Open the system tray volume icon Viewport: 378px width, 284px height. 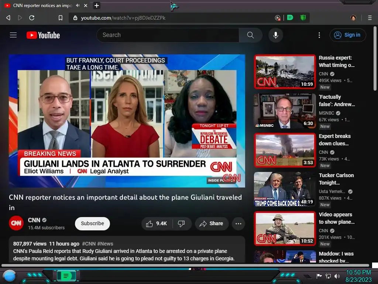[x=337, y=276]
